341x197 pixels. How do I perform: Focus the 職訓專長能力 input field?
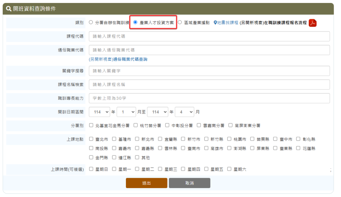pyautogui.click(x=209, y=98)
